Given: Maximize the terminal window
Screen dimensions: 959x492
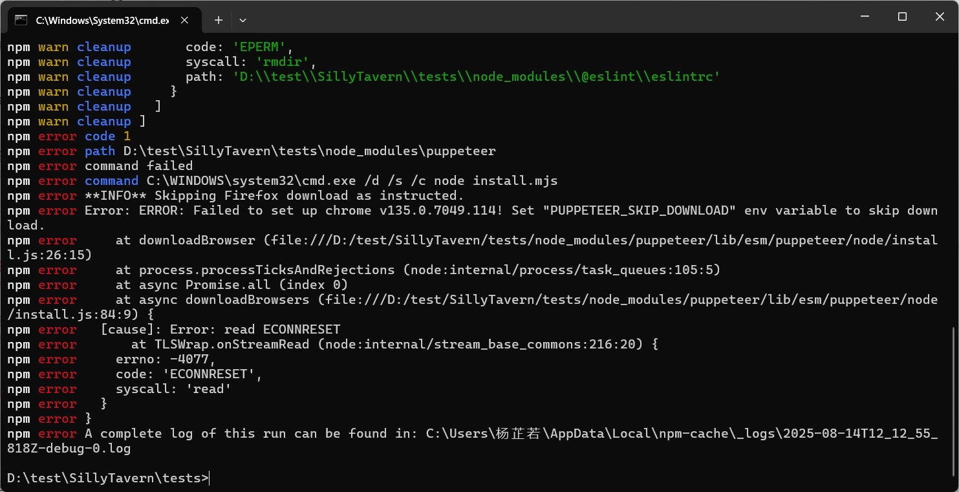Looking at the screenshot, I should pos(902,17).
